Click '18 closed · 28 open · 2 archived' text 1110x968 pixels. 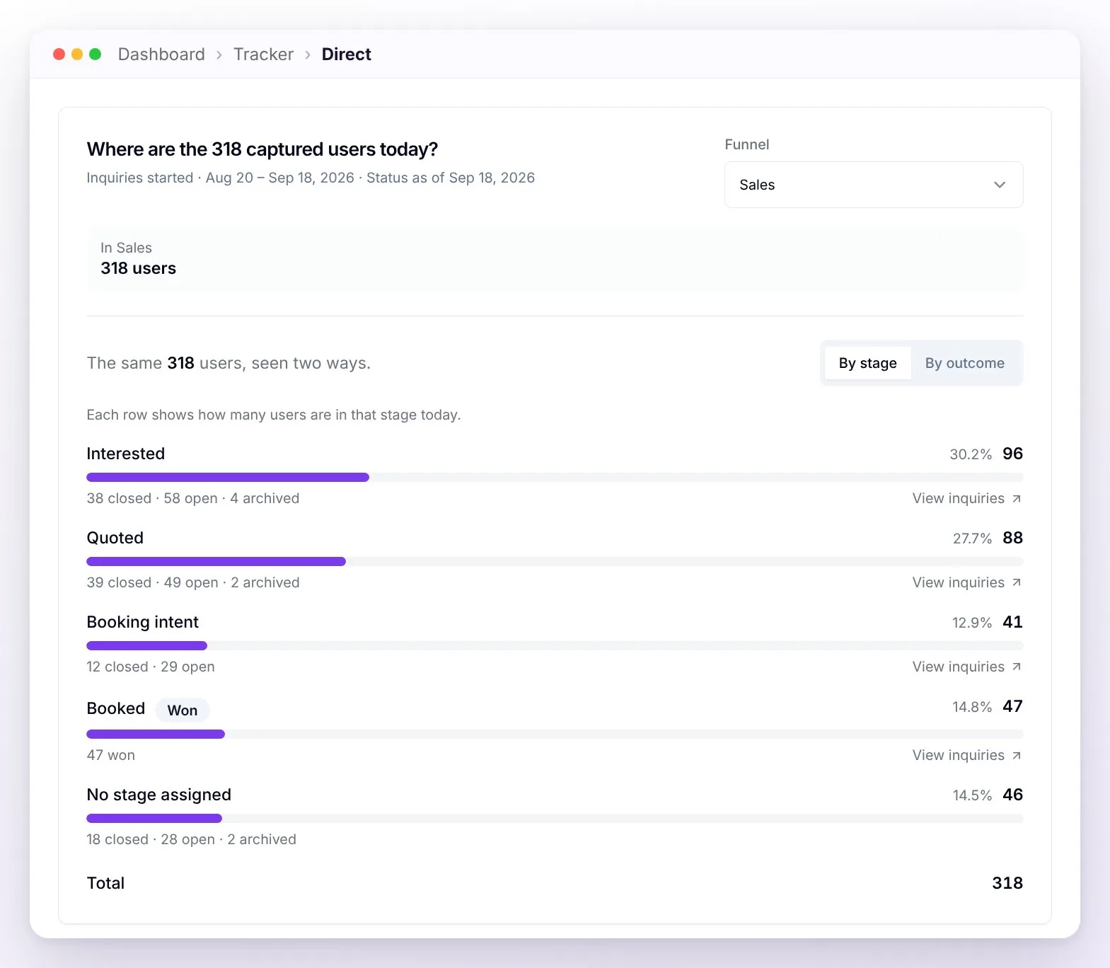[x=192, y=839]
